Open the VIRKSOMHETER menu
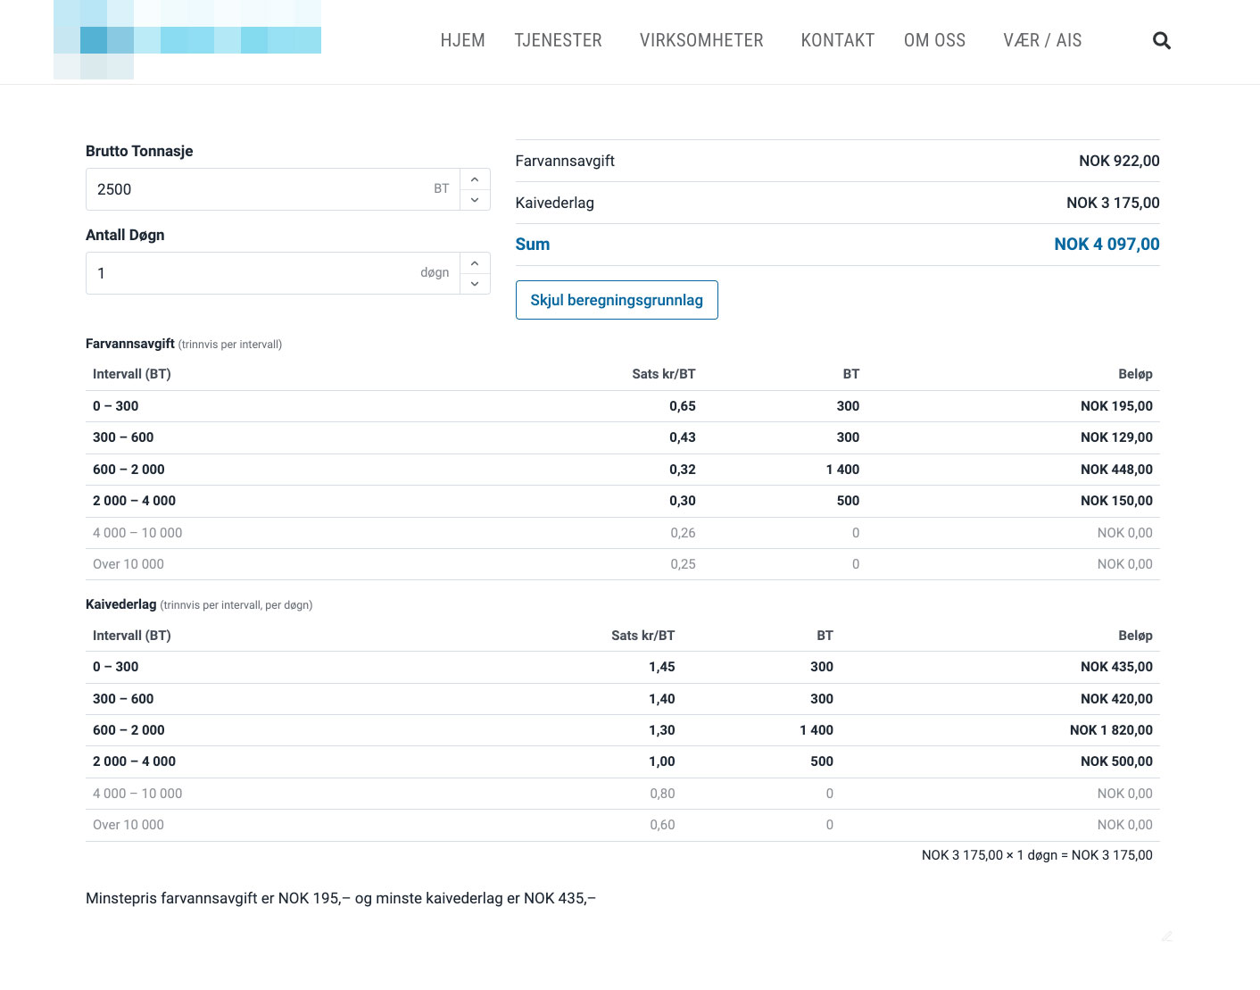Image resolution: width=1260 pixels, height=990 pixels. tap(701, 40)
